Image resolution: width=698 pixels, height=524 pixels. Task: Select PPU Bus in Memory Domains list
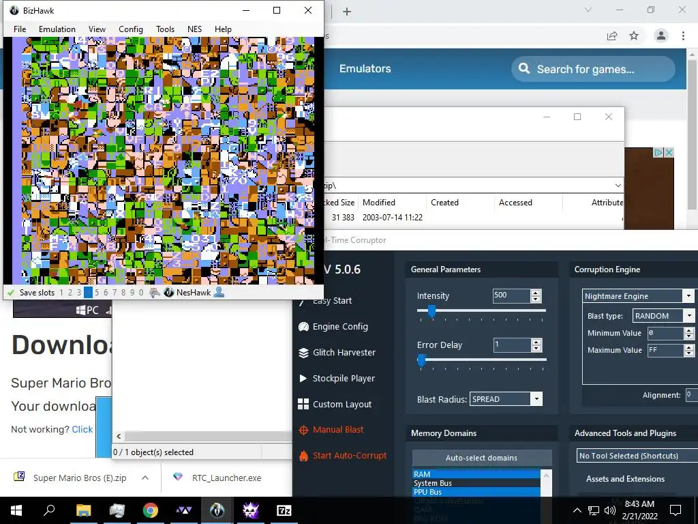(476, 492)
